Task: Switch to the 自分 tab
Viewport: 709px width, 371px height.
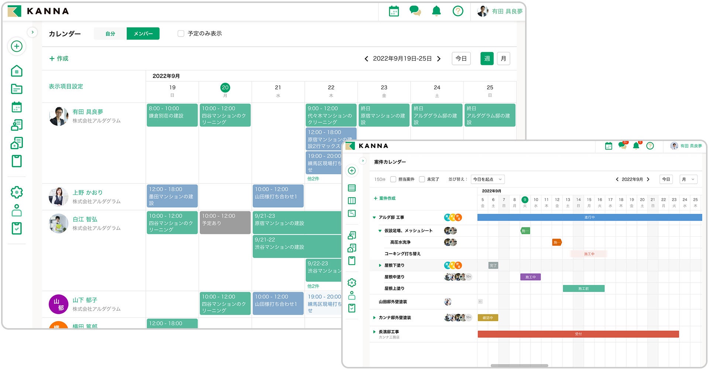Action: click(x=110, y=34)
